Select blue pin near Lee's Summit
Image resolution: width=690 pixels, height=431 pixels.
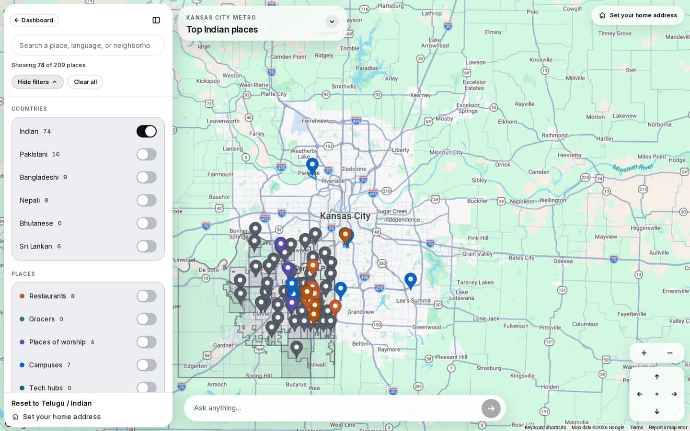click(x=411, y=281)
